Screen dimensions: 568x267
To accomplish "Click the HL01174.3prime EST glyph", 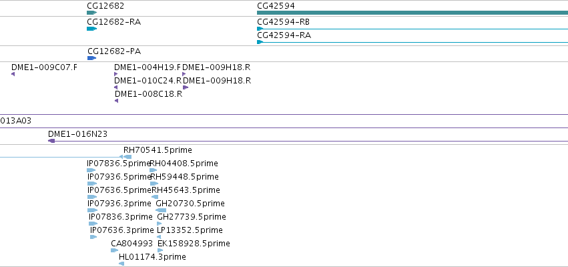I will (121, 264).
